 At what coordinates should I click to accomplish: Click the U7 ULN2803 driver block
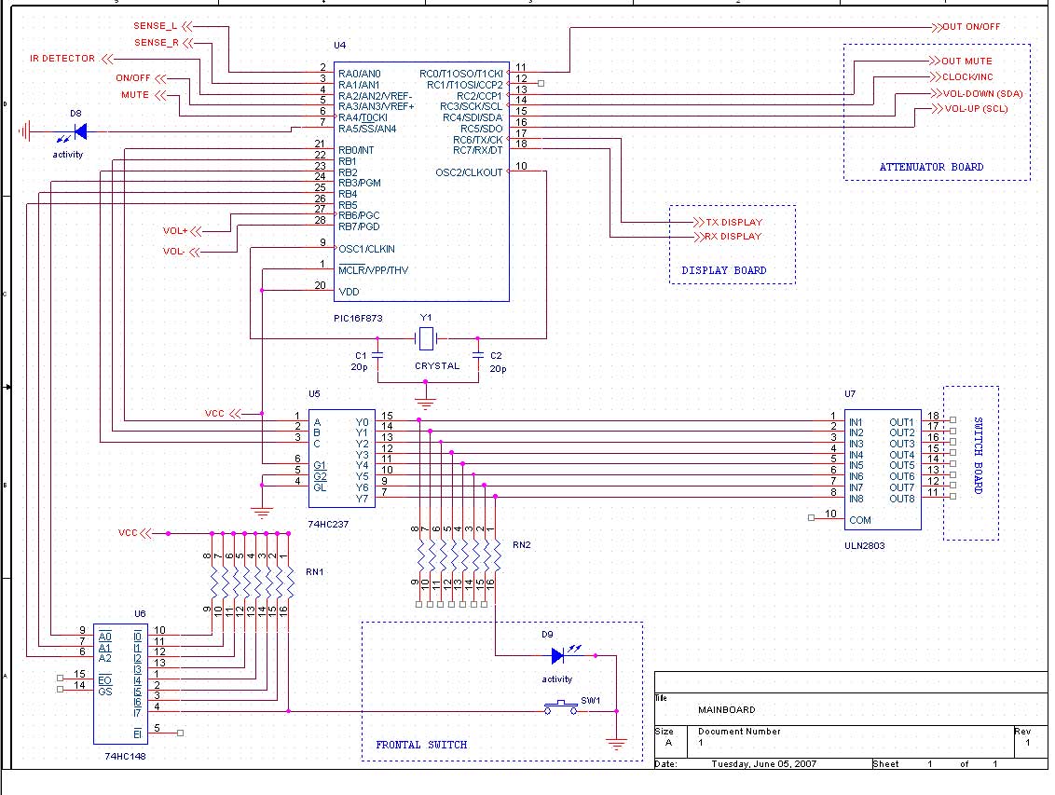point(883,470)
